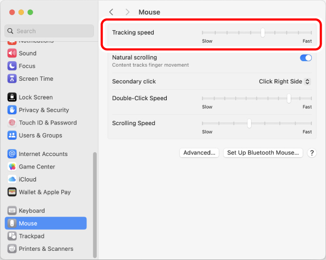Open the Secondary click dropdown
The height and width of the screenshot is (260, 326).
click(284, 82)
